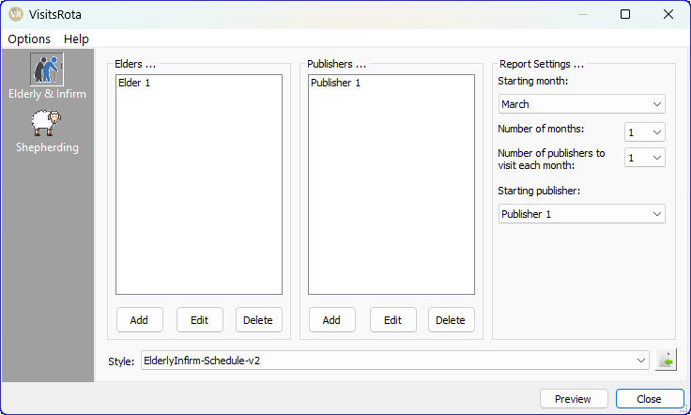Select Publisher 1 in the Publishers list

point(334,84)
